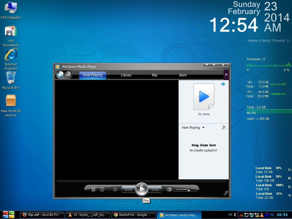Select the XP8 Documents desktop icon
Image resolution: width=292 pixels, height=219 pixels.
tap(11, 36)
